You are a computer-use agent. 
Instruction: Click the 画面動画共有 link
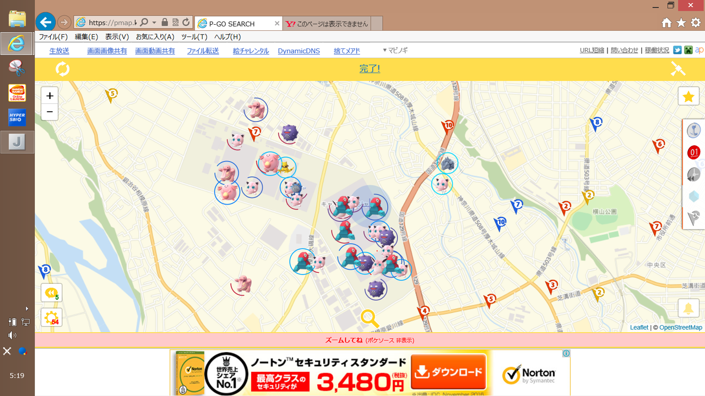(x=155, y=51)
